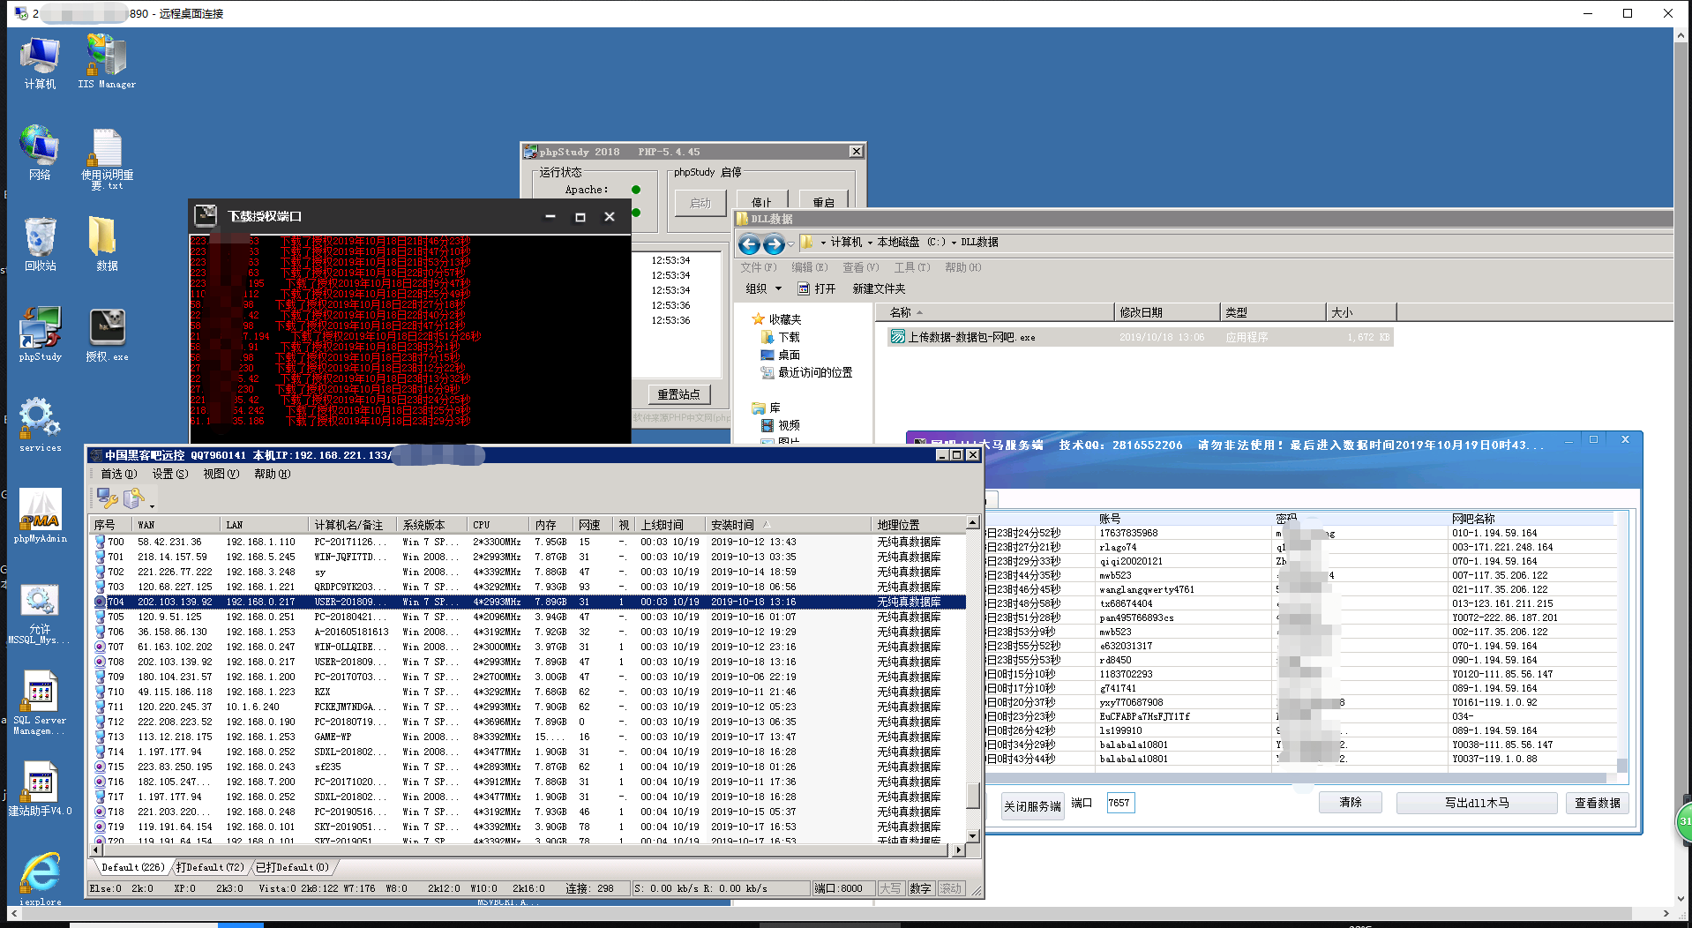Switch to the Default(226) tab

[x=132, y=867]
